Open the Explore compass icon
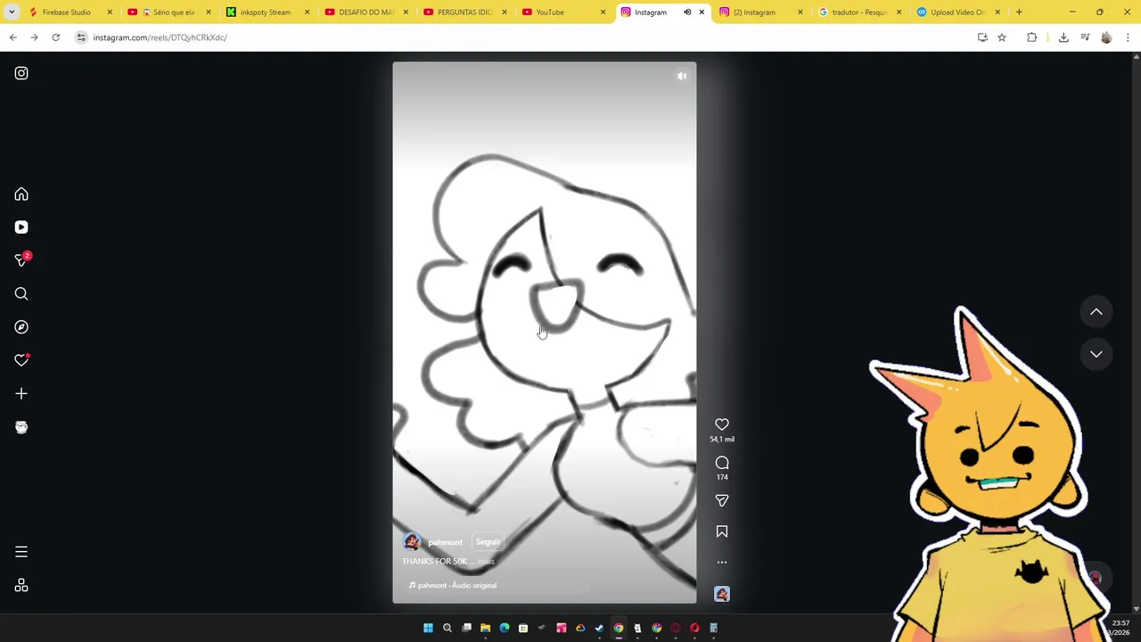 21,327
